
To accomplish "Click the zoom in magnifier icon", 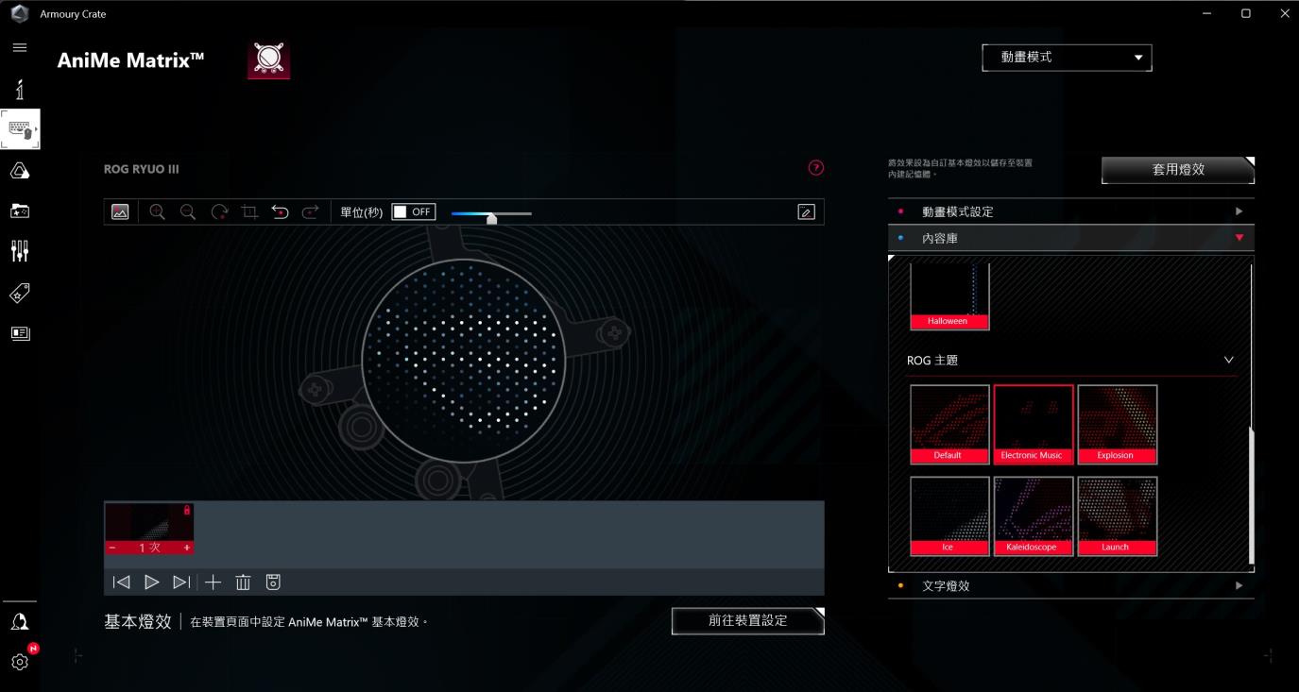I will coord(157,212).
